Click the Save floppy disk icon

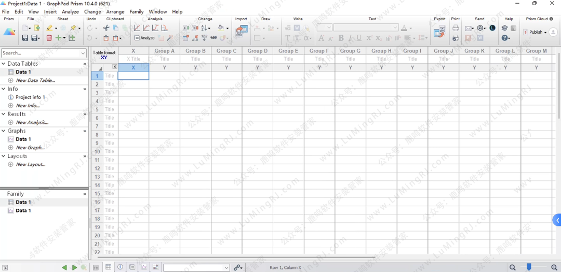25,38
